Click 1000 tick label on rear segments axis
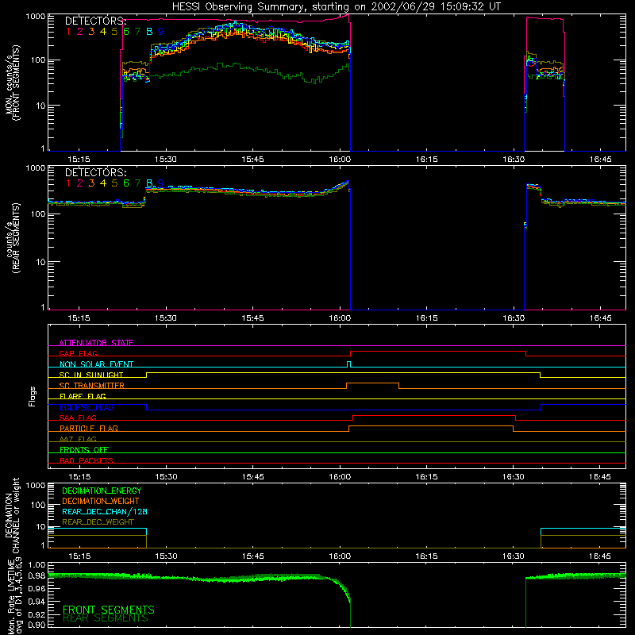 coord(36,168)
